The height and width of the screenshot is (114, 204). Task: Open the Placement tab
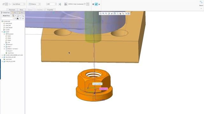click(12, 10)
